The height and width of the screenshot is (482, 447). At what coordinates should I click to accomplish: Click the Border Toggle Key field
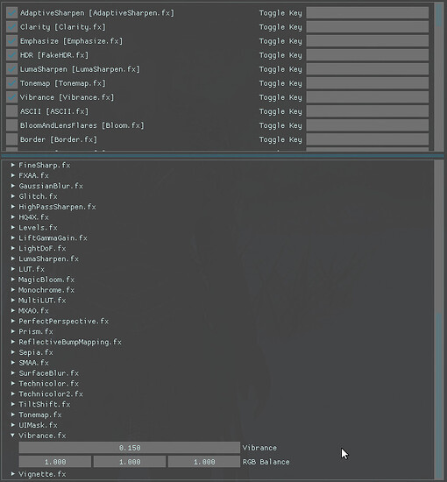[x=367, y=139]
